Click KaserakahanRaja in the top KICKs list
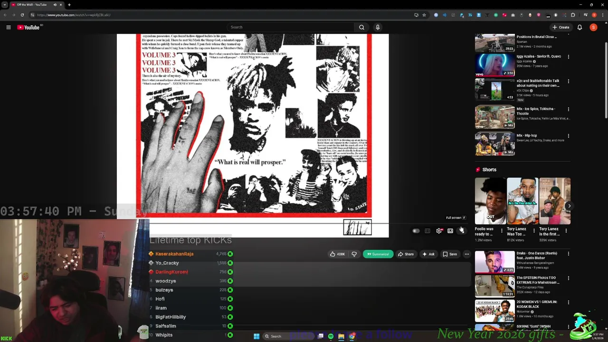The height and width of the screenshot is (342, 608). pyautogui.click(x=174, y=254)
